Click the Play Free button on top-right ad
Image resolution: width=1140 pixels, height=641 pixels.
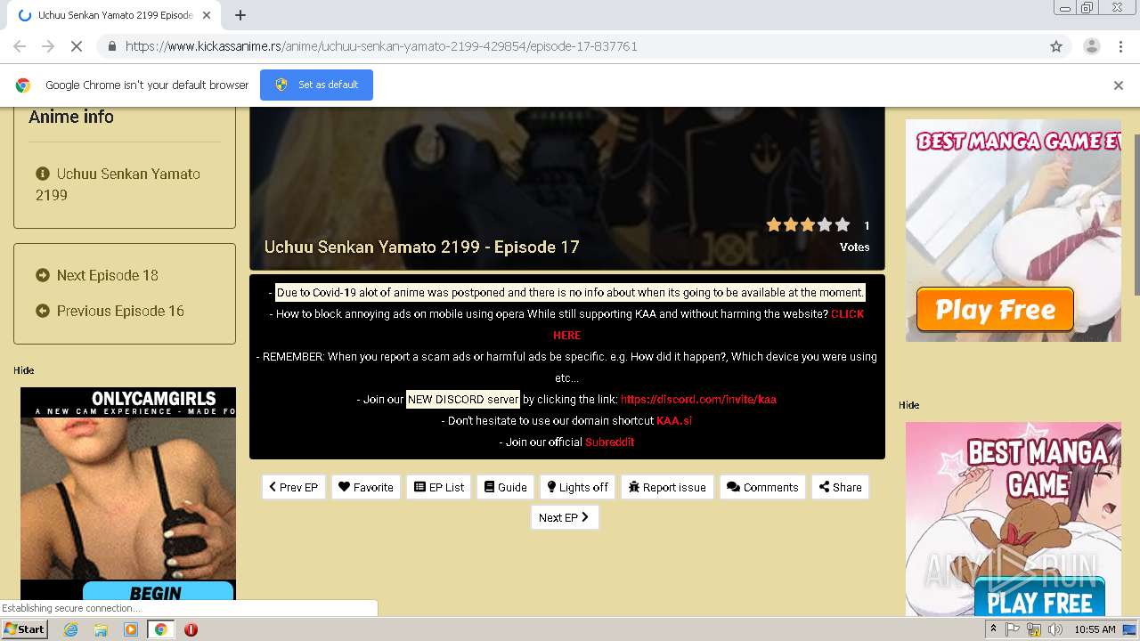click(995, 310)
